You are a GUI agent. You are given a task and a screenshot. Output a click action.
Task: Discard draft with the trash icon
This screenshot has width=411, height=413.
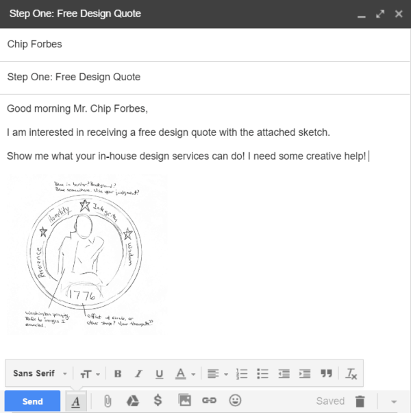[x=360, y=401]
